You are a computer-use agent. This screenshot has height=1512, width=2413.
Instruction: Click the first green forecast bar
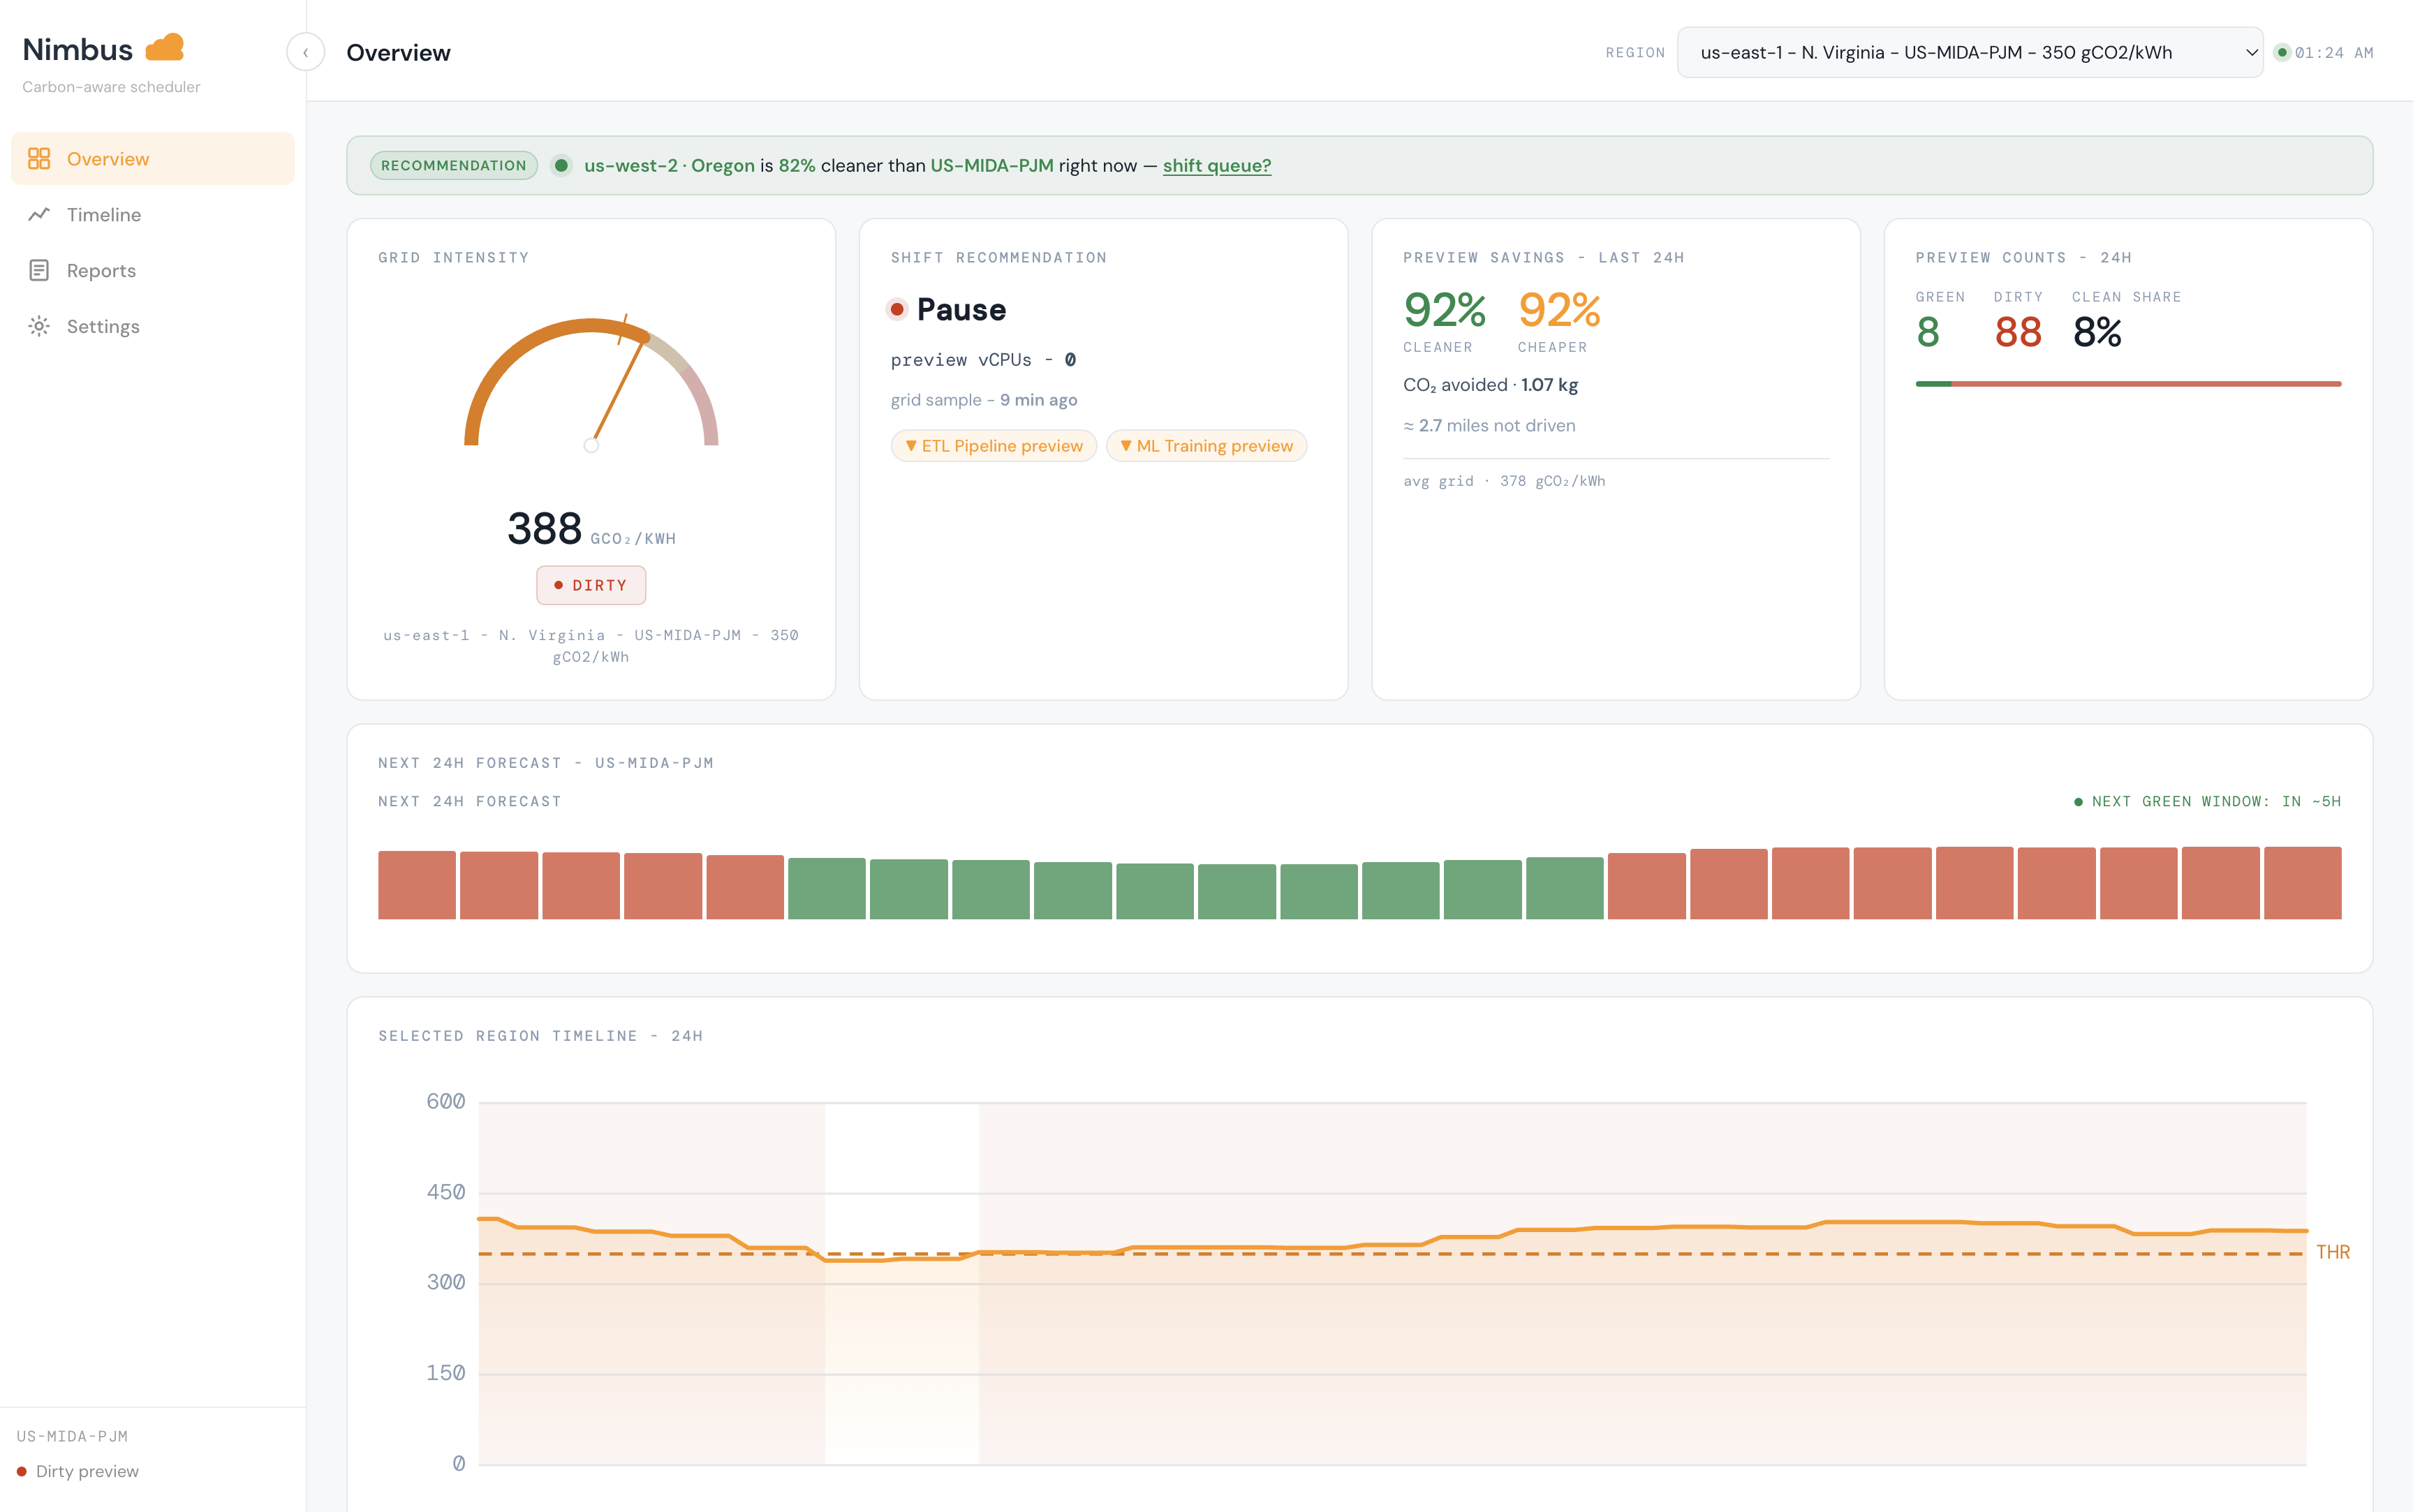(x=826, y=888)
